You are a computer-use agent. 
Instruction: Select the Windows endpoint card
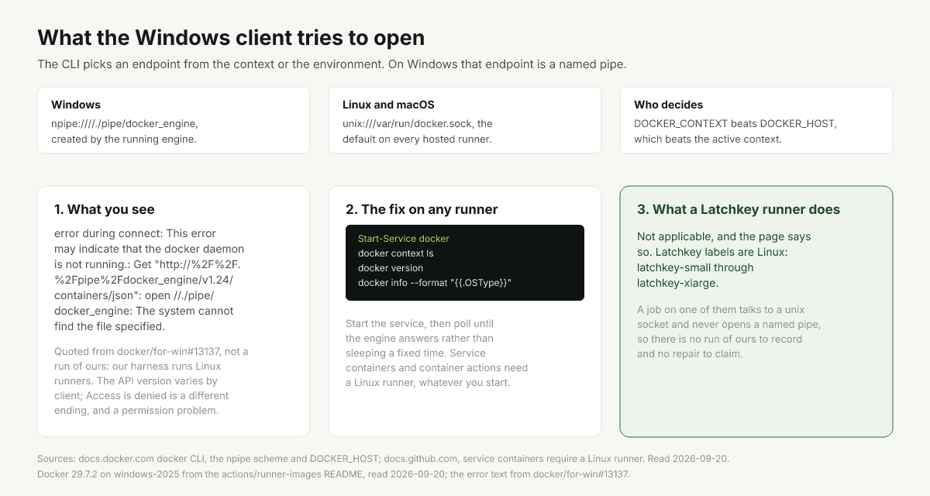point(174,120)
